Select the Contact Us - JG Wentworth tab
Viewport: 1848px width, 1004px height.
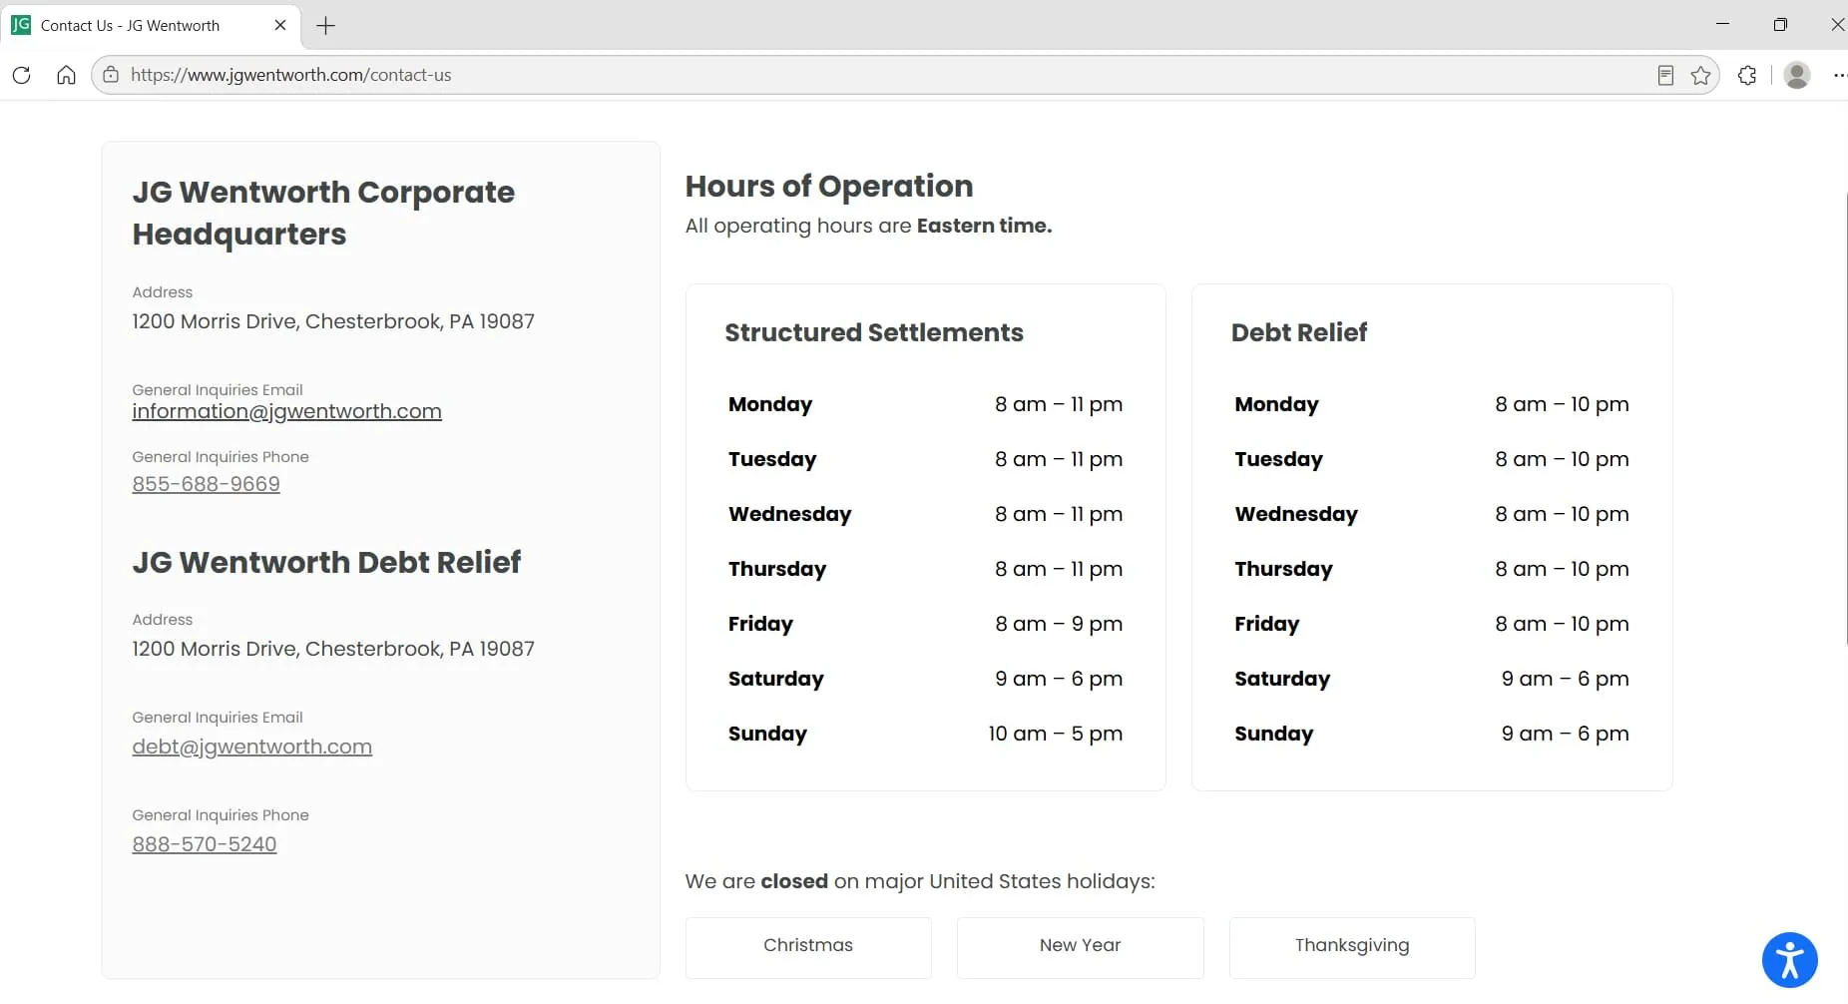pos(150,25)
